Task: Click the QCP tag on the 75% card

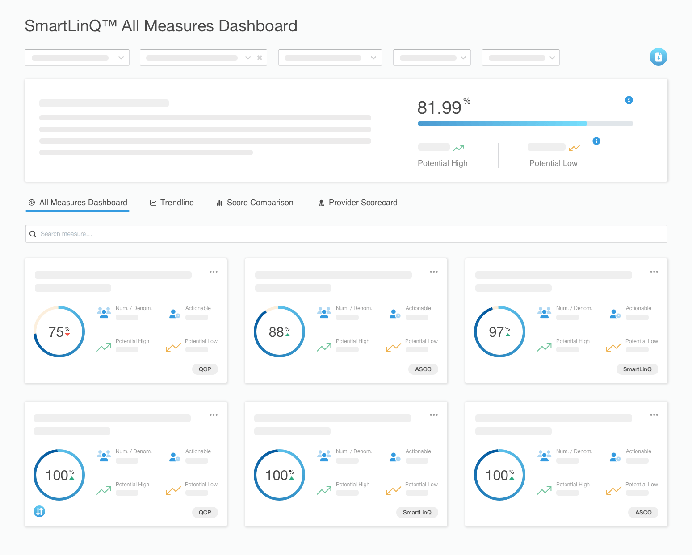Action: [205, 369]
